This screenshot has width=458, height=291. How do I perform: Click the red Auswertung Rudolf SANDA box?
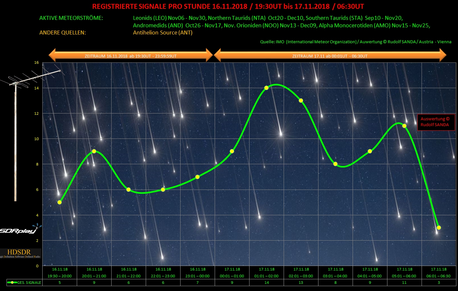436,122
